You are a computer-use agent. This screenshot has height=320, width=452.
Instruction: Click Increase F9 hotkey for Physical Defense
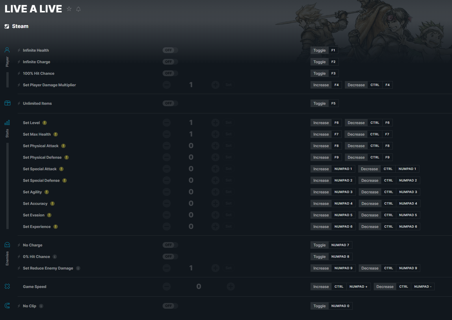326,157
